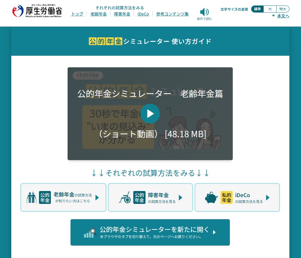301x258 pixels.
Task: Click the arrow on 障害年金 card
Action: click(x=180, y=197)
